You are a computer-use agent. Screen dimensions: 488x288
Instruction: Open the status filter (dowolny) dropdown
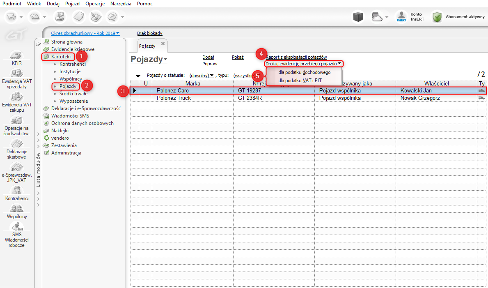point(202,76)
